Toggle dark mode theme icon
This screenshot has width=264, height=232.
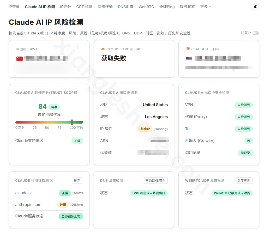[255, 7]
